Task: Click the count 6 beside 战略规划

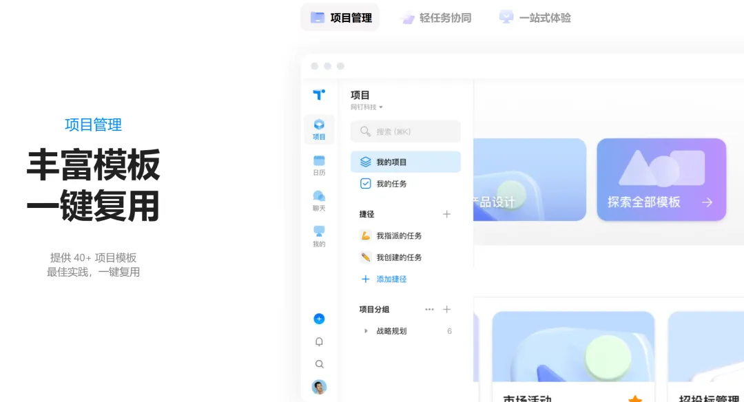Action: (449, 331)
